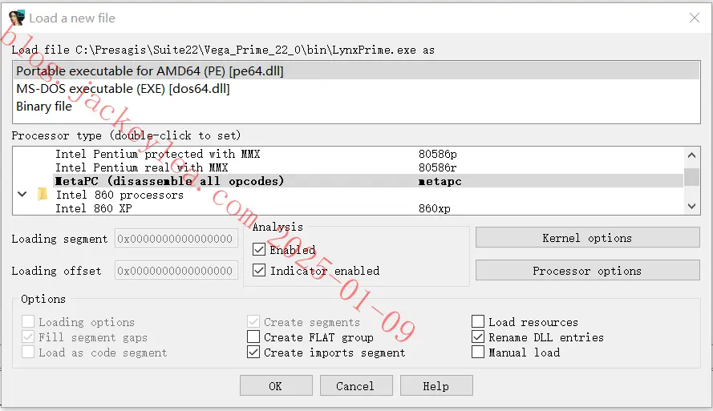Enable the Manual load checkbox
713x411 pixels.
478,352
